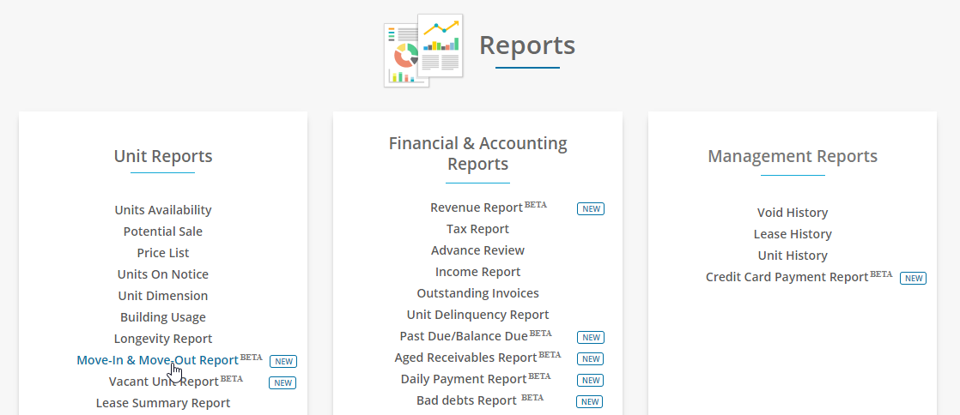
Task: Open the Price List report
Action: [163, 252]
